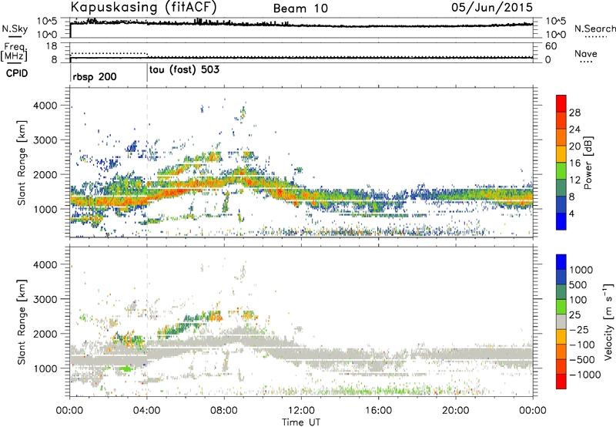Select the "Velocity [m s-1]" color bar title
Image resolution: width=616 pixels, height=427 pixels.
[608, 321]
